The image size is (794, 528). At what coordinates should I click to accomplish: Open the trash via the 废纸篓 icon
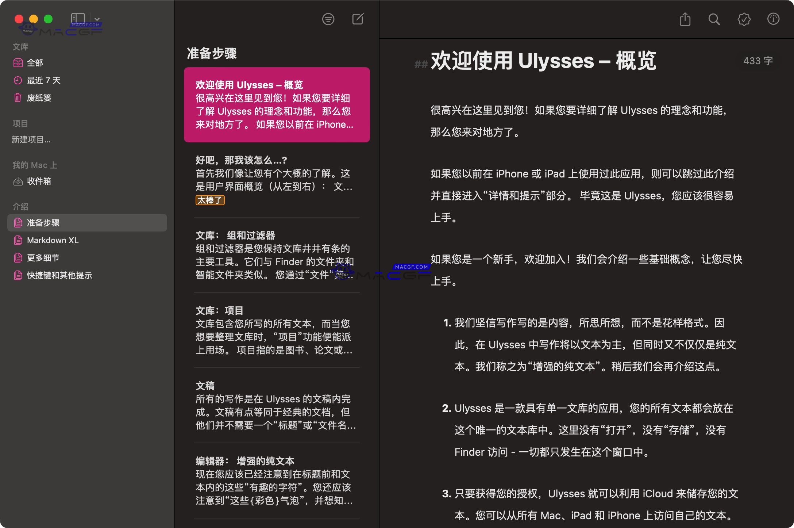click(x=18, y=98)
